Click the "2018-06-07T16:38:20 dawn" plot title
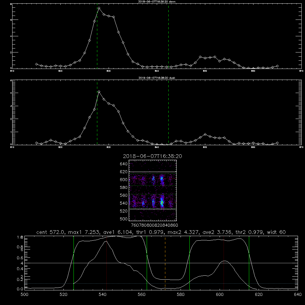 [157, 2]
